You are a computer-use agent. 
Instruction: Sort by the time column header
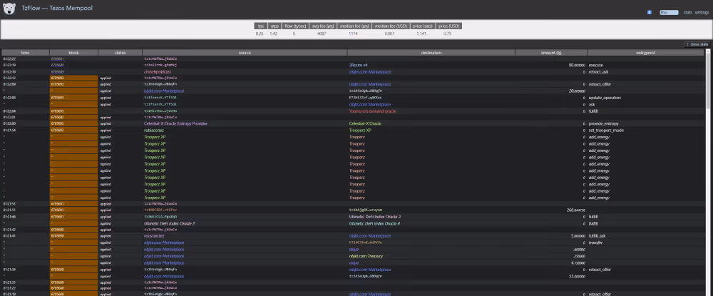25,53
